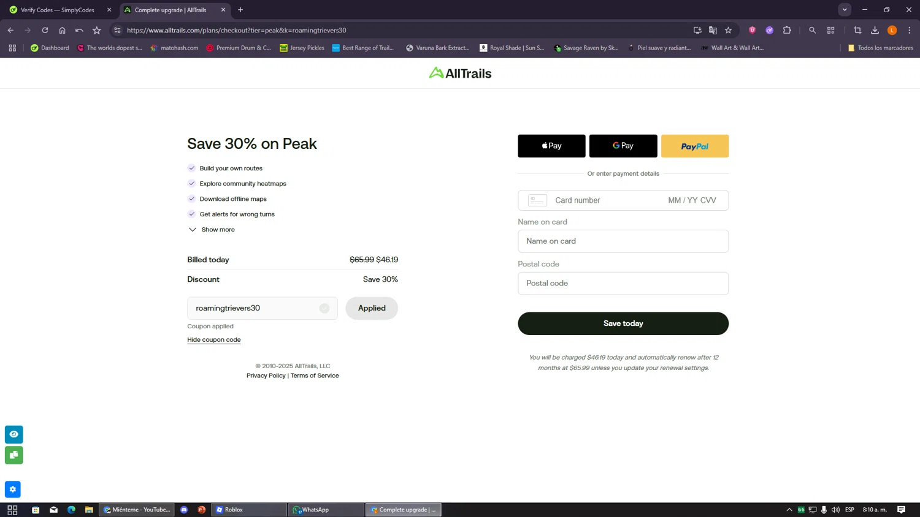
Task: Open the Royal Shade bookmark
Action: pyautogui.click(x=512, y=48)
